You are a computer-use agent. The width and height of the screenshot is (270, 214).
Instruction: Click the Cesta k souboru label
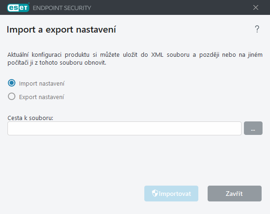(30, 118)
